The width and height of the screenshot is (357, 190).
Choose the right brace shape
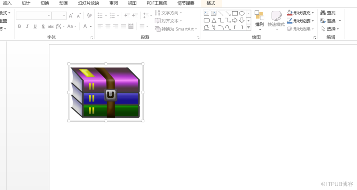click(242, 28)
